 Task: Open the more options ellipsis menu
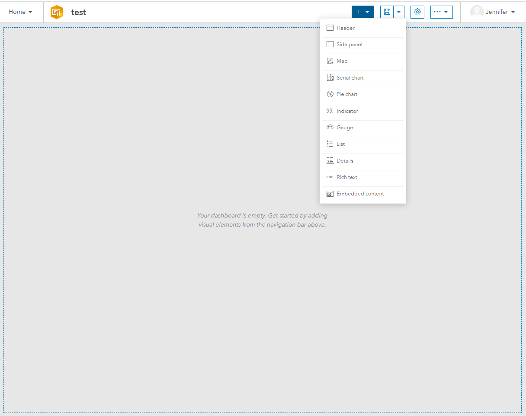(441, 12)
